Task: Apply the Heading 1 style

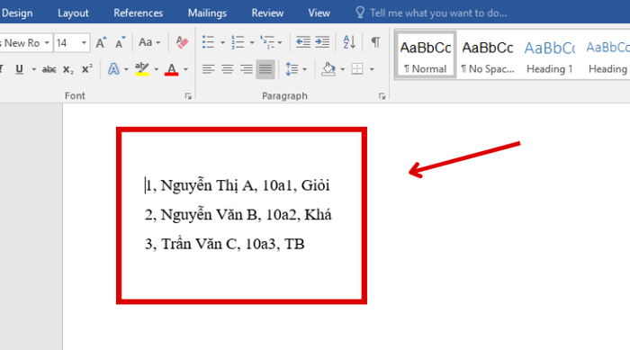Action: click(550, 56)
